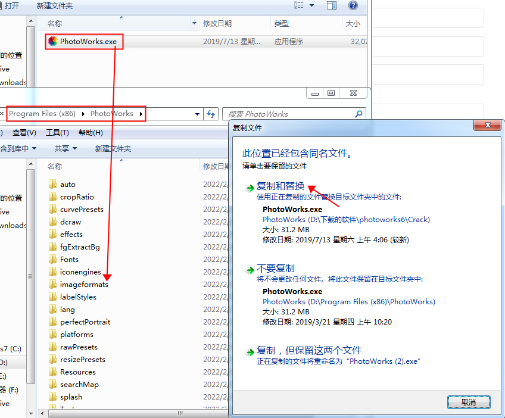Select the perfectPortrait folder icon
Screen dimensions: 505x418
tap(53, 322)
